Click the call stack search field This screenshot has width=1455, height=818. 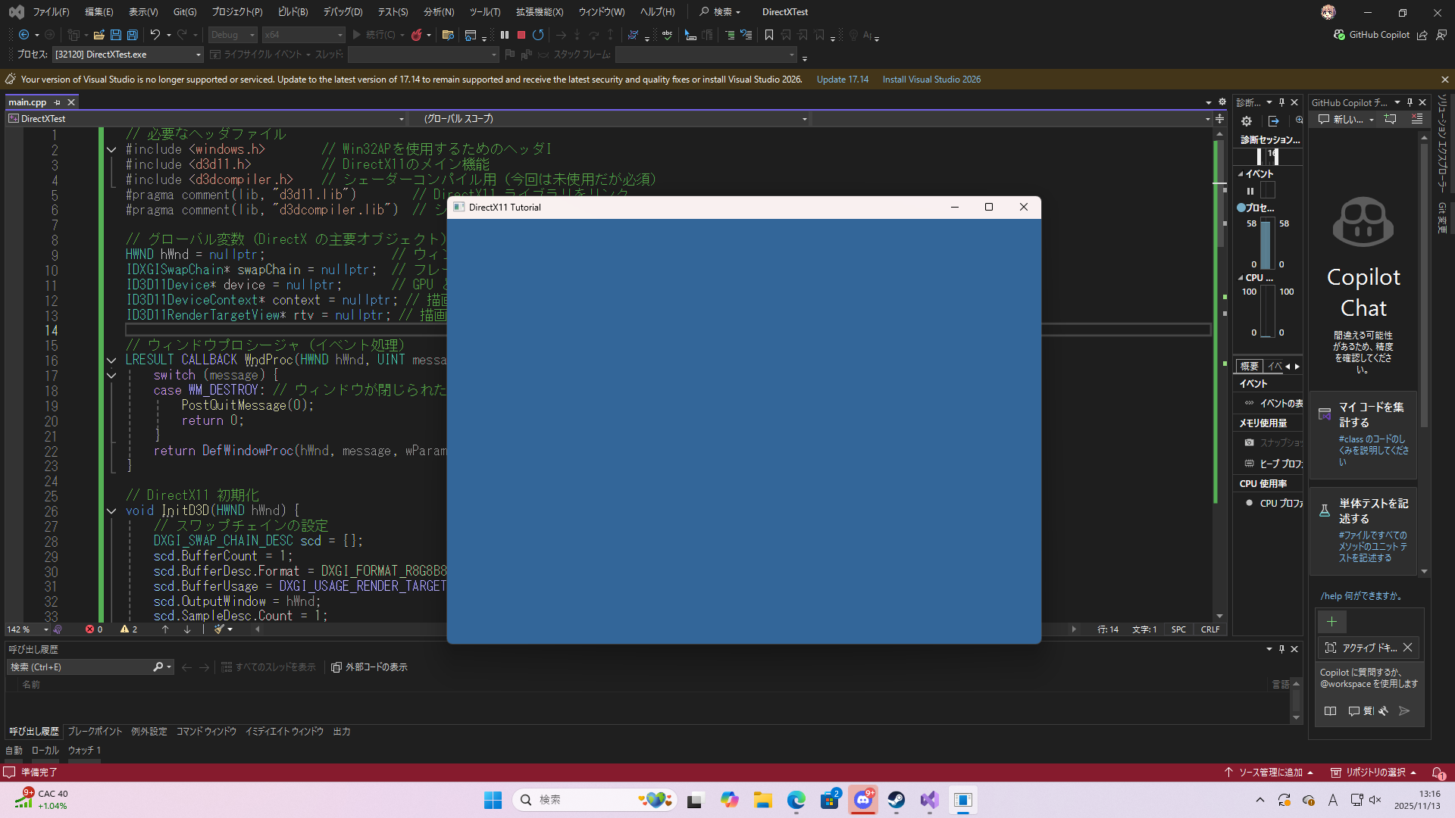(x=80, y=667)
